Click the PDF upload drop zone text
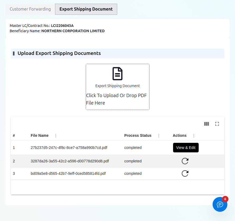This screenshot has height=221, width=235. point(116,99)
